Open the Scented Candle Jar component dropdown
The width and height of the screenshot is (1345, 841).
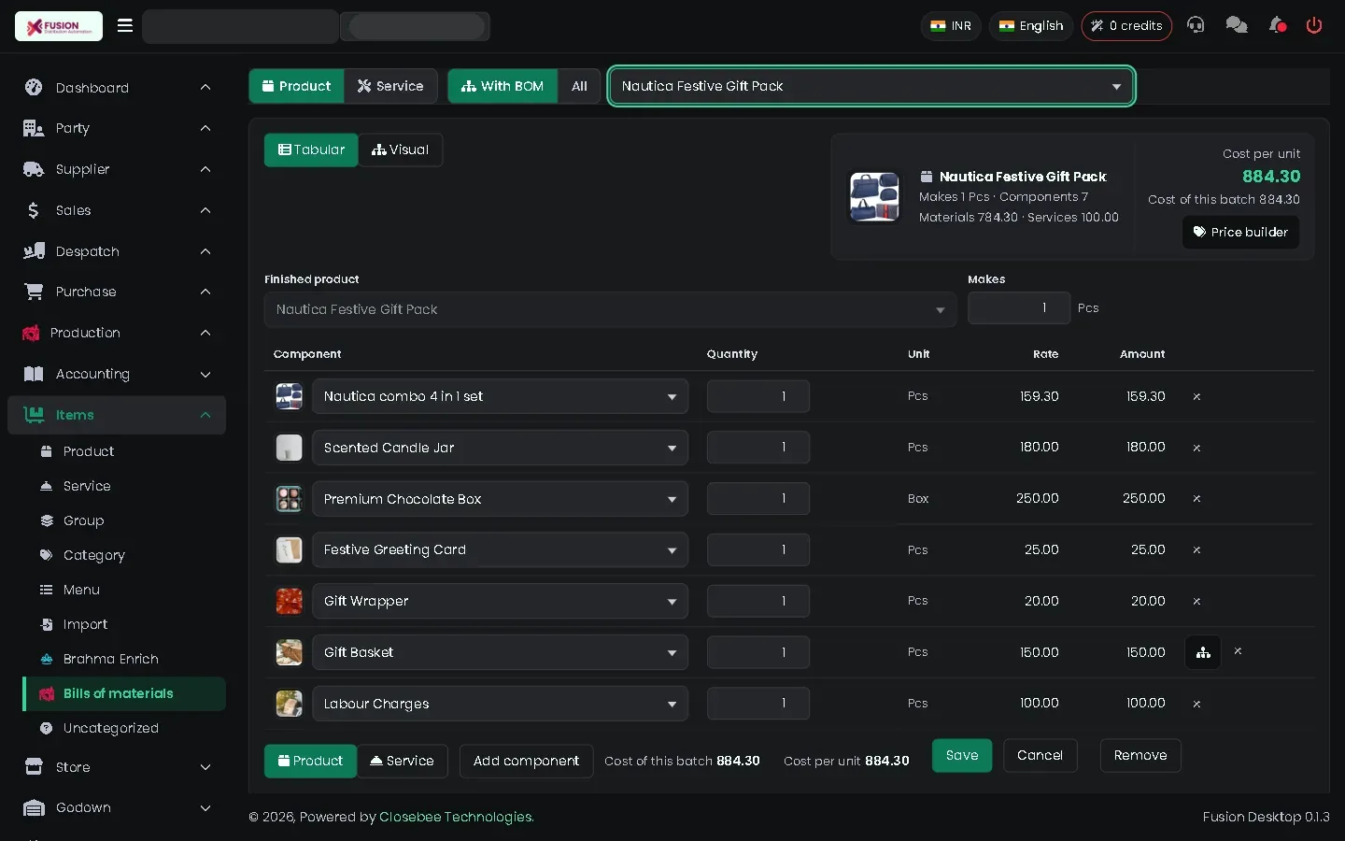500,448
